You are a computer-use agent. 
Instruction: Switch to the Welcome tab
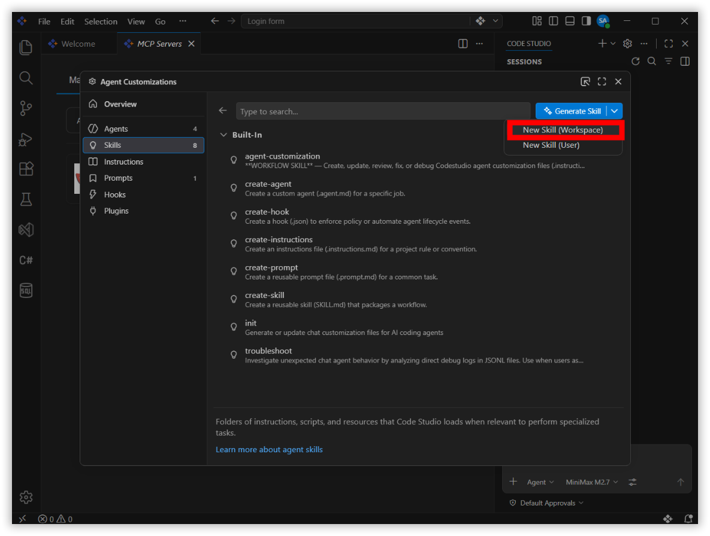tap(78, 44)
